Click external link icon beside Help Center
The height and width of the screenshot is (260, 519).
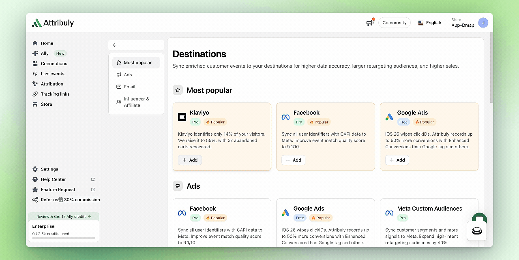93,179
